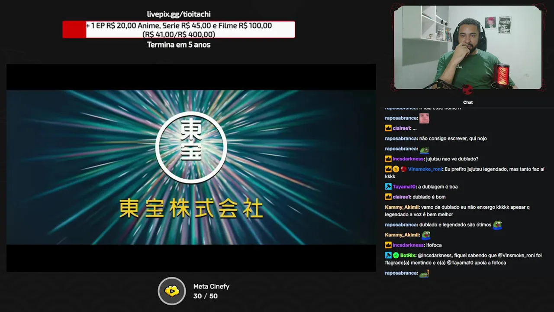The height and width of the screenshot is (312, 554).
Task: Click the frog emote after "são ótimos"
Action: click(x=497, y=224)
